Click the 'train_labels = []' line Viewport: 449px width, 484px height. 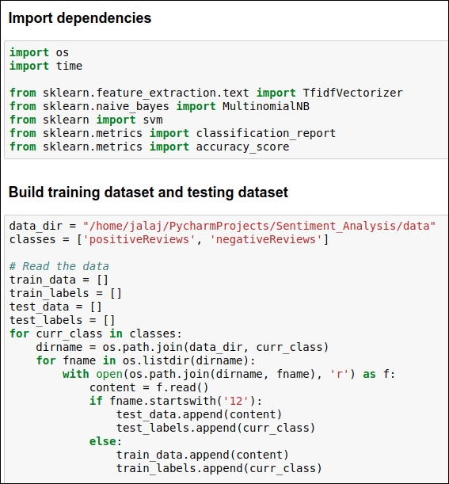pyautogui.click(x=66, y=293)
